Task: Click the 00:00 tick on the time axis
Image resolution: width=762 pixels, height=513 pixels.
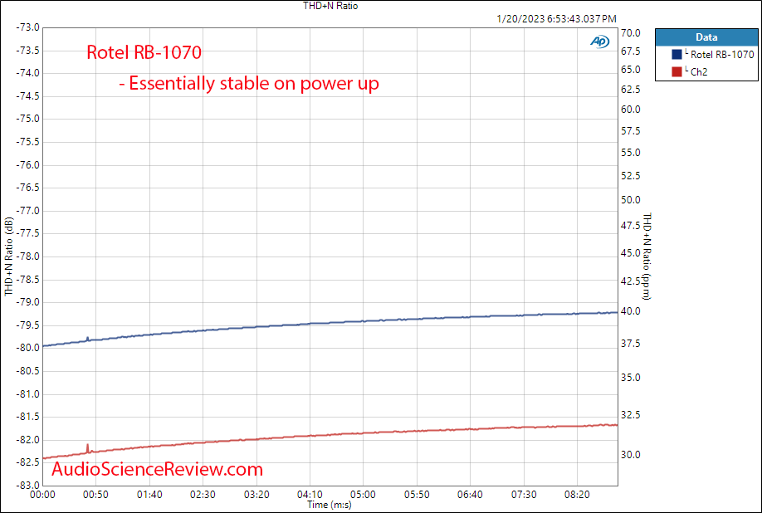Action: click(x=43, y=495)
